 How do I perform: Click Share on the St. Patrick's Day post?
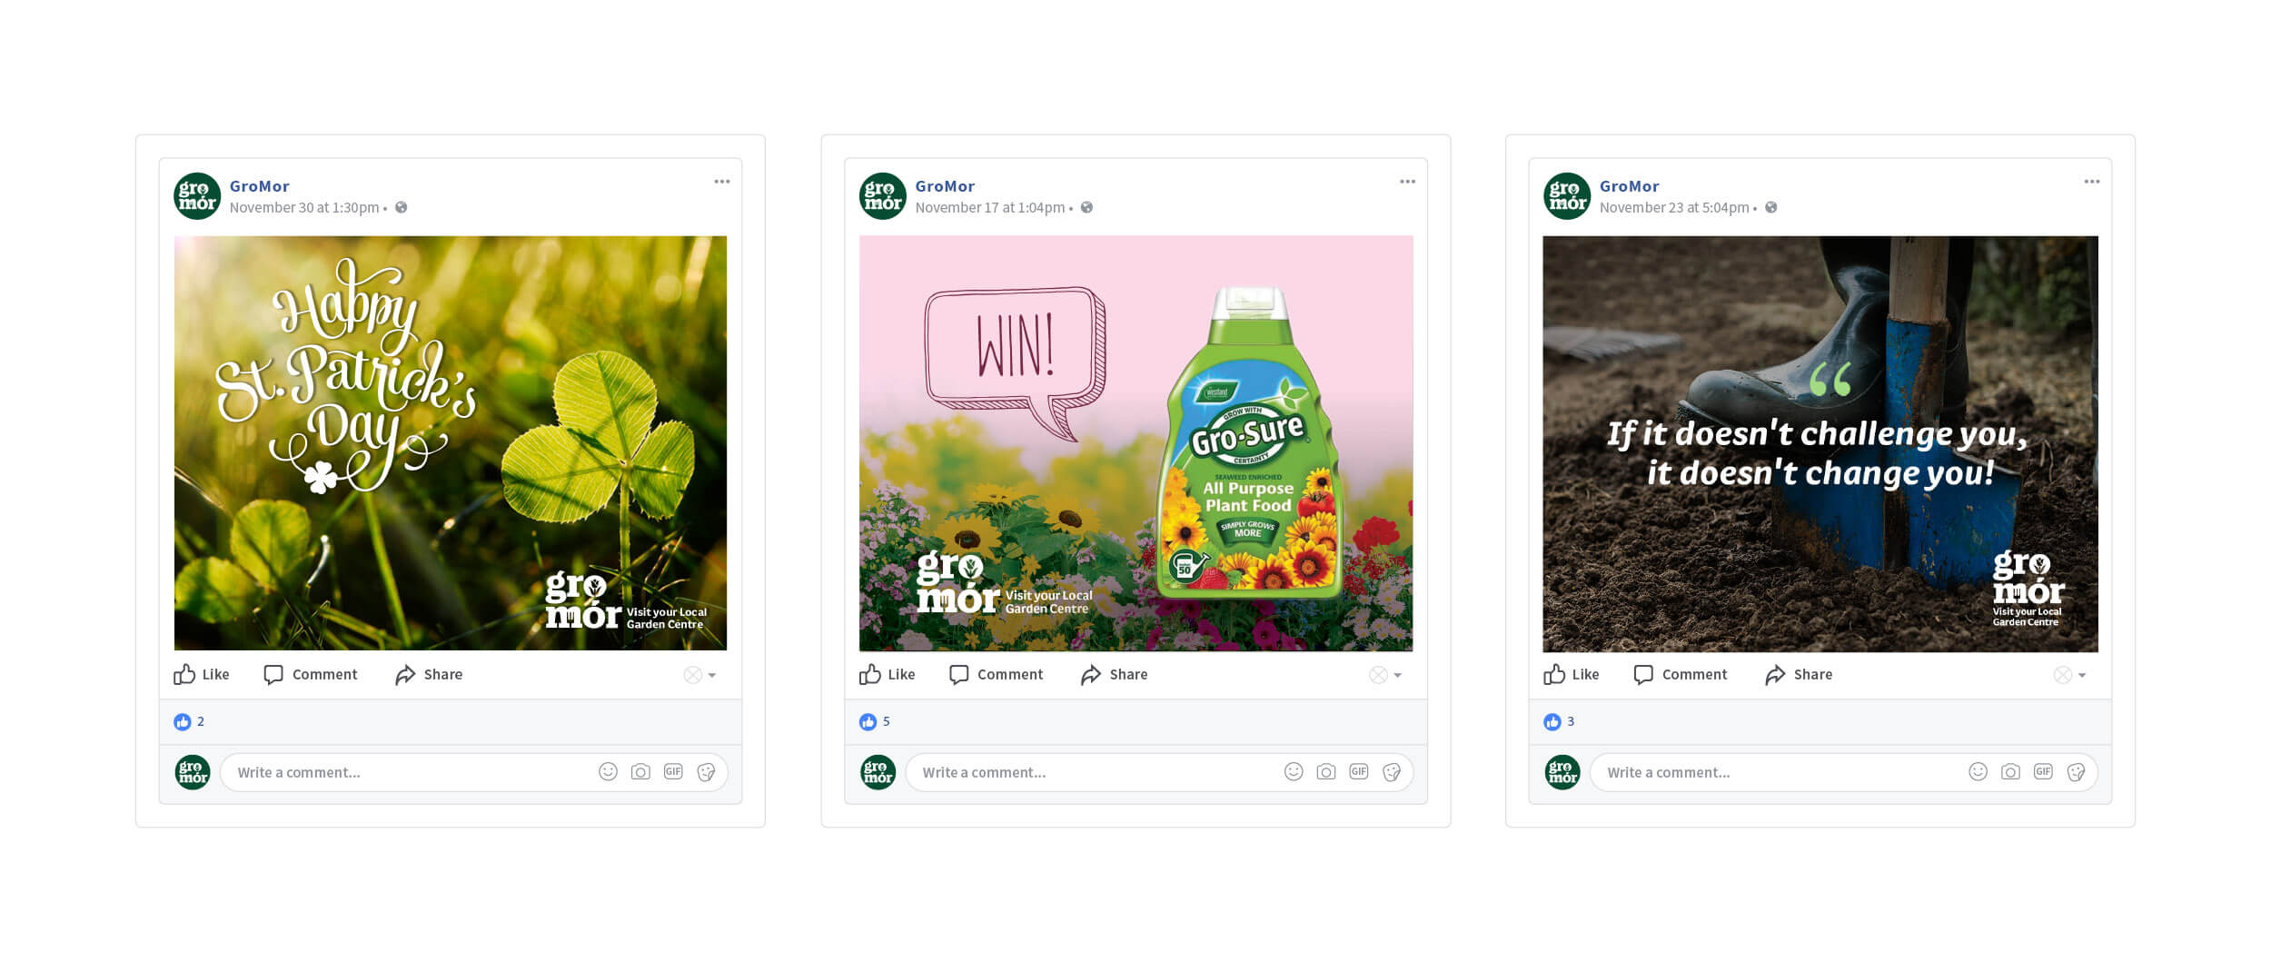pos(428,674)
